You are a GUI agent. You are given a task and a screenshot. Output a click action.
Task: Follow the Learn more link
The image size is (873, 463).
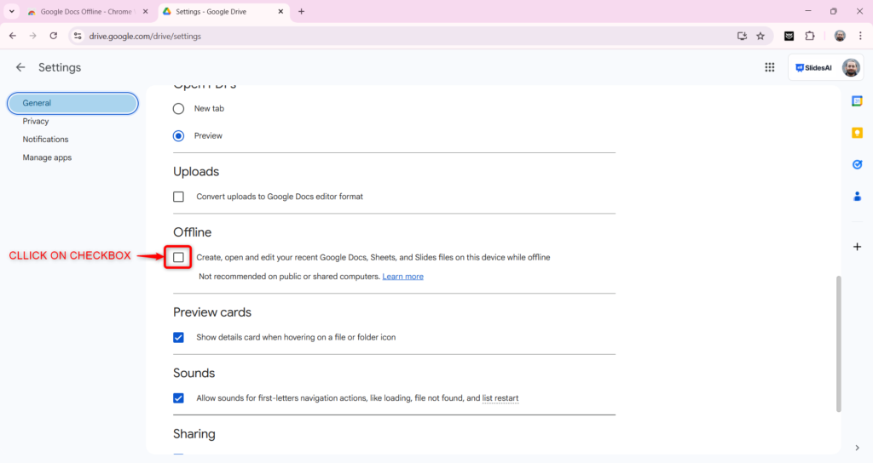(402, 277)
